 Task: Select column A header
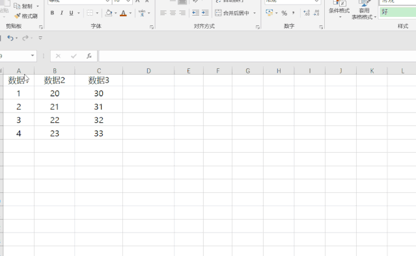[x=19, y=71]
